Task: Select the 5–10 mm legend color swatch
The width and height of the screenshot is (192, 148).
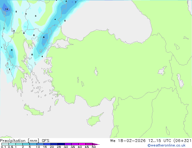Action: [x=33, y=144]
